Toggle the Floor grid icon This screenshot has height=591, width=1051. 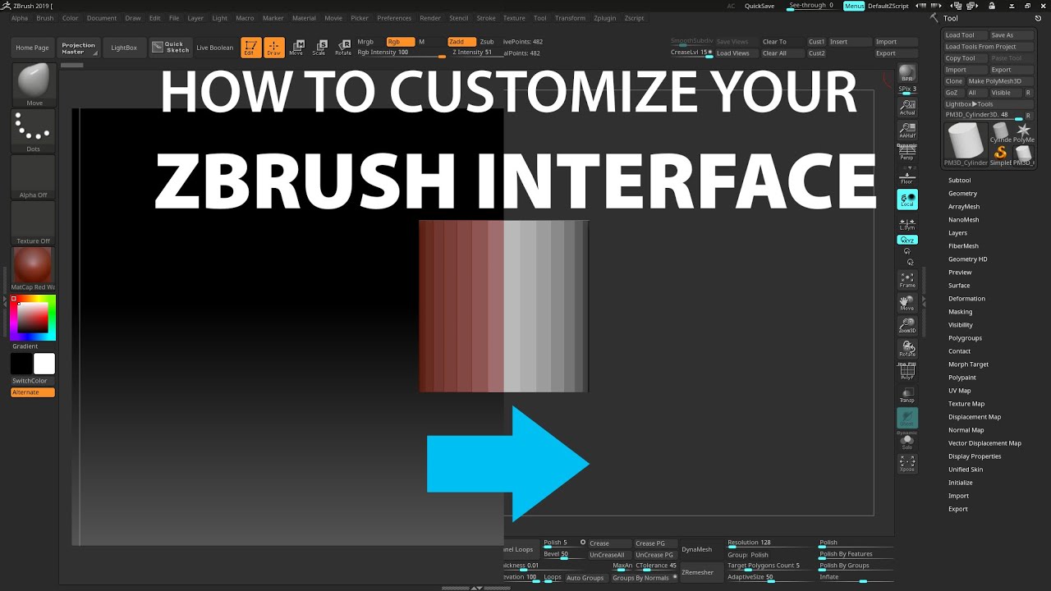907,177
